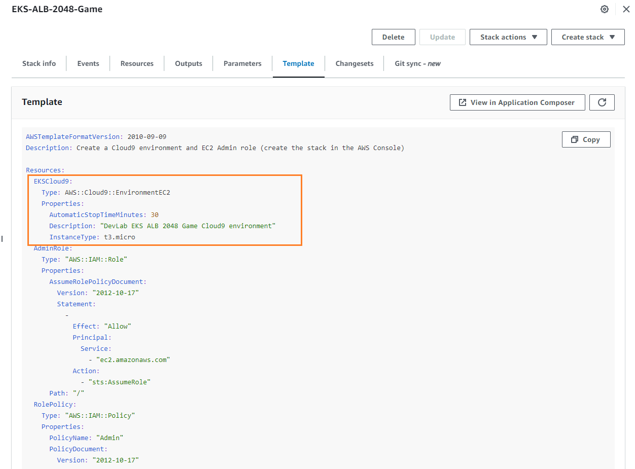Click the refresh template icon button
This screenshot has width=635, height=469.
point(602,102)
